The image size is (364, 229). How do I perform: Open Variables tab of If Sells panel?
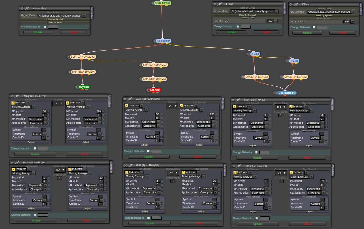tap(361, 9)
